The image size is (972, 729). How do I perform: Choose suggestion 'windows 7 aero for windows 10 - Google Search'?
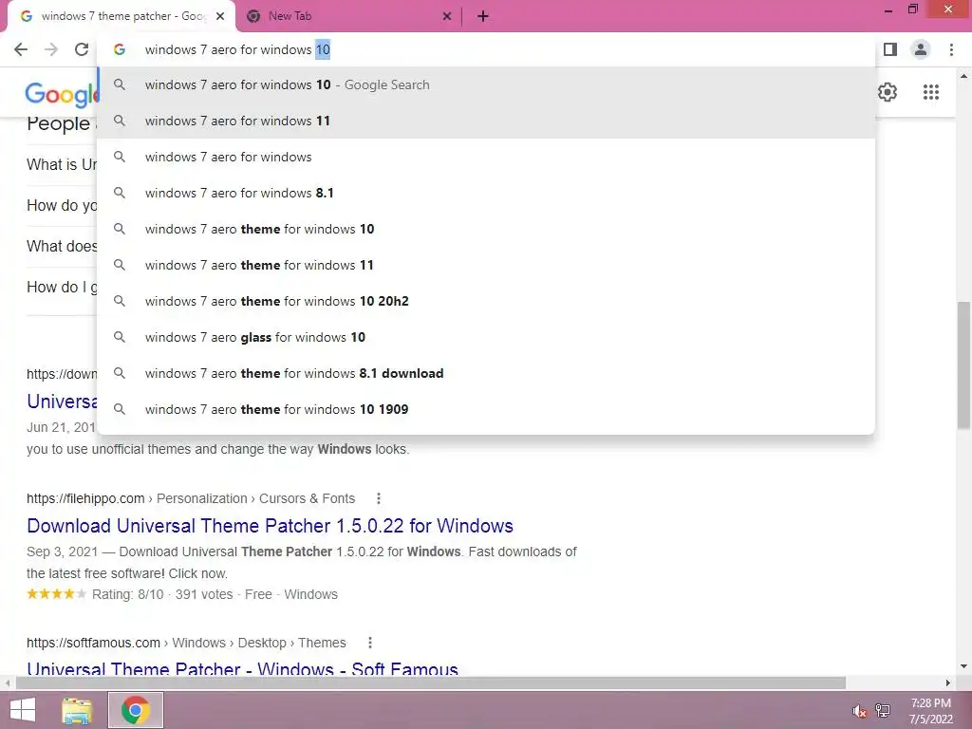tap(486, 84)
